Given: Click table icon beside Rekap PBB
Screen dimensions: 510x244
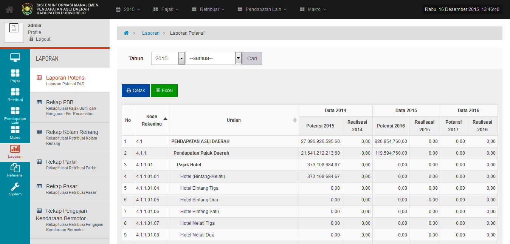Looking at the screenshot, I should click(39, 102).
